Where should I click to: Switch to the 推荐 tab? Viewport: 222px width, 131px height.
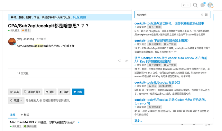click(13, 115)
